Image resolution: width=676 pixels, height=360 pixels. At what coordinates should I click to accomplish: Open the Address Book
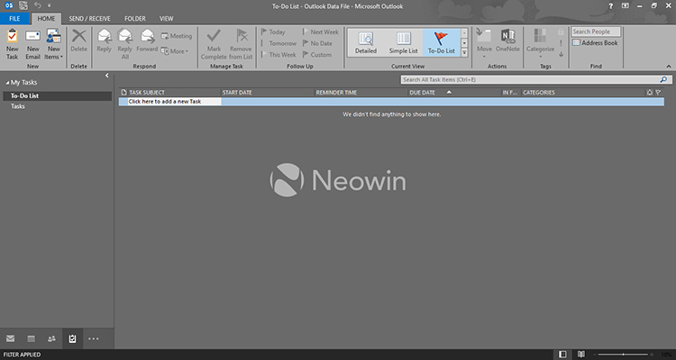(595, 43)
